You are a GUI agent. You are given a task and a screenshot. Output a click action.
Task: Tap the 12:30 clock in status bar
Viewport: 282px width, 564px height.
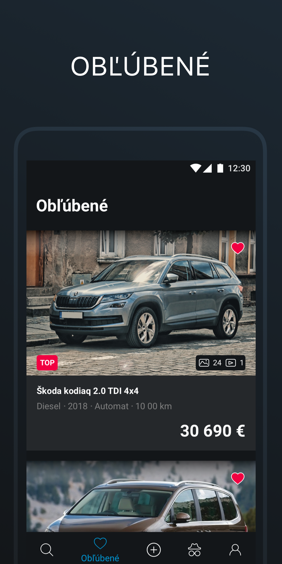(x=239, y=168)
